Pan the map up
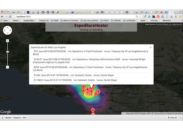183x130 pixels. [x=7, y=28]
